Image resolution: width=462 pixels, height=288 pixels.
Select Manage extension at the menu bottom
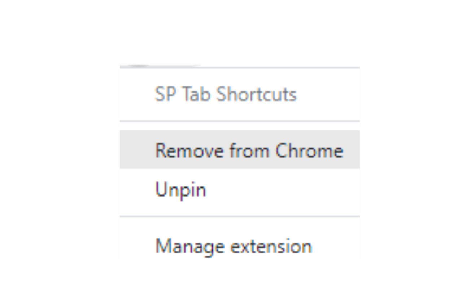(233, 247)
